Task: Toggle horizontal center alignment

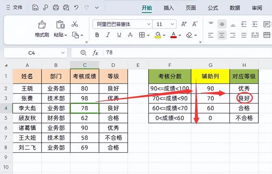Action: coord(222,35)
